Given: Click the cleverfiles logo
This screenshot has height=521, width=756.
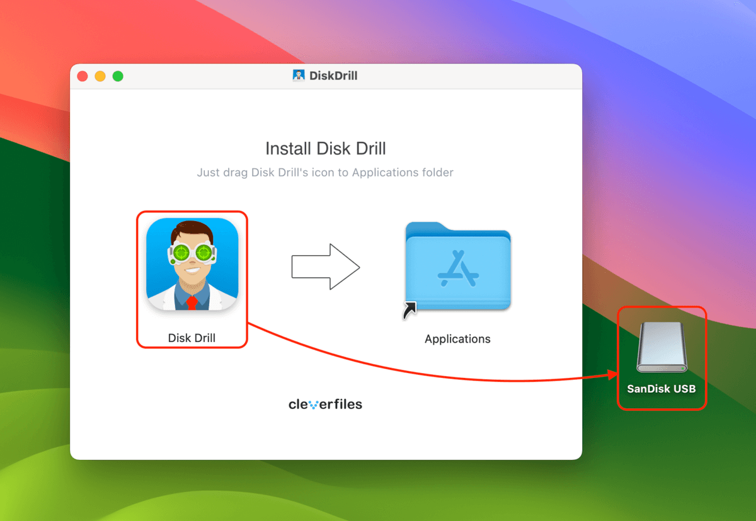Looking at the screenshot, I should pyautogui.click(x=325, y=404).
